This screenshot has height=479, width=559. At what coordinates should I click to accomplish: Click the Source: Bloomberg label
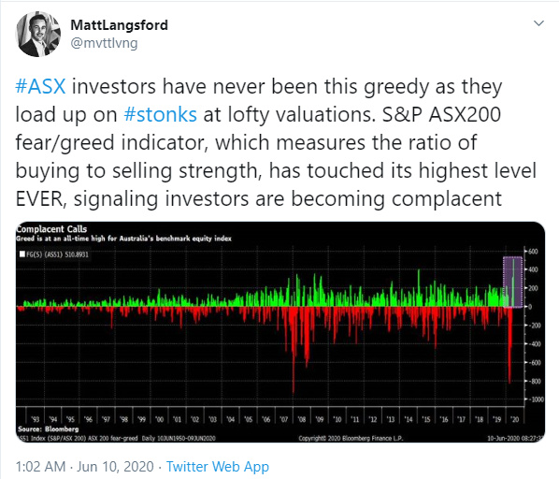(48, 429)
